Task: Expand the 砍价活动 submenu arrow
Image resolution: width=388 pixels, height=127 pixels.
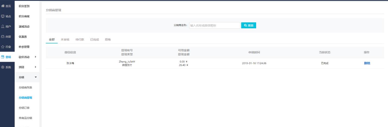Action: [x=36, y=57]
